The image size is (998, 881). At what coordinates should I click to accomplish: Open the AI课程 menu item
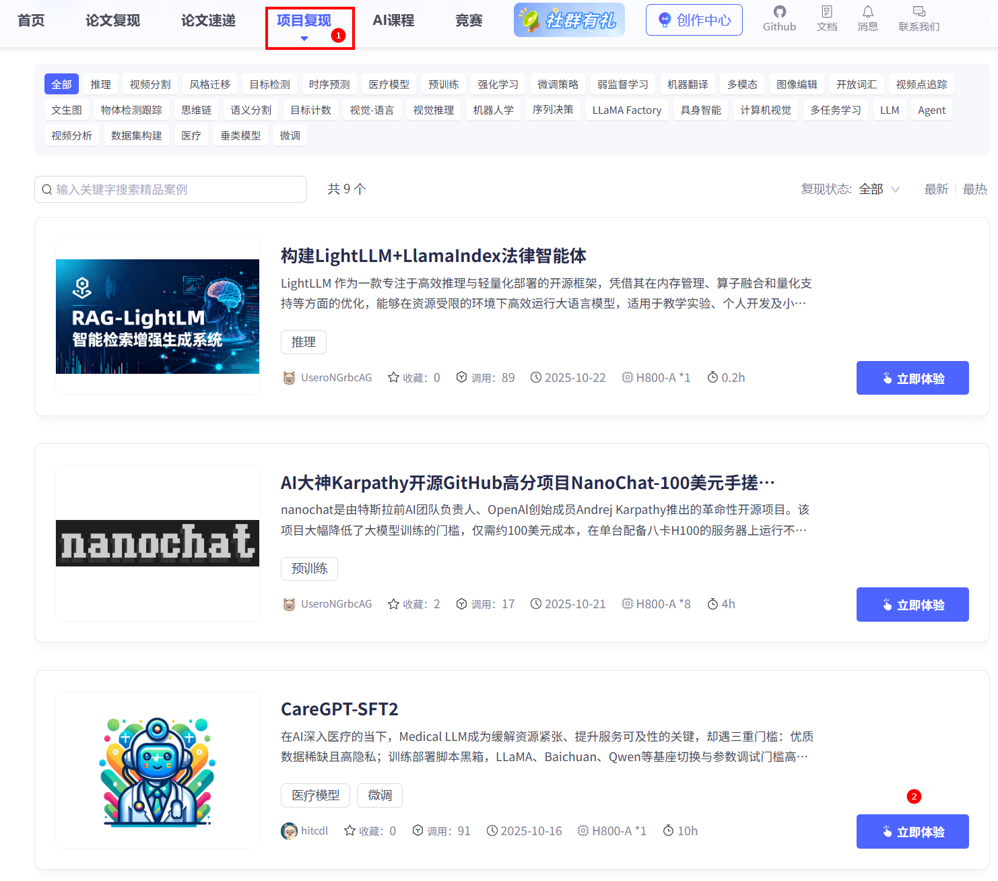pos(393,20)
